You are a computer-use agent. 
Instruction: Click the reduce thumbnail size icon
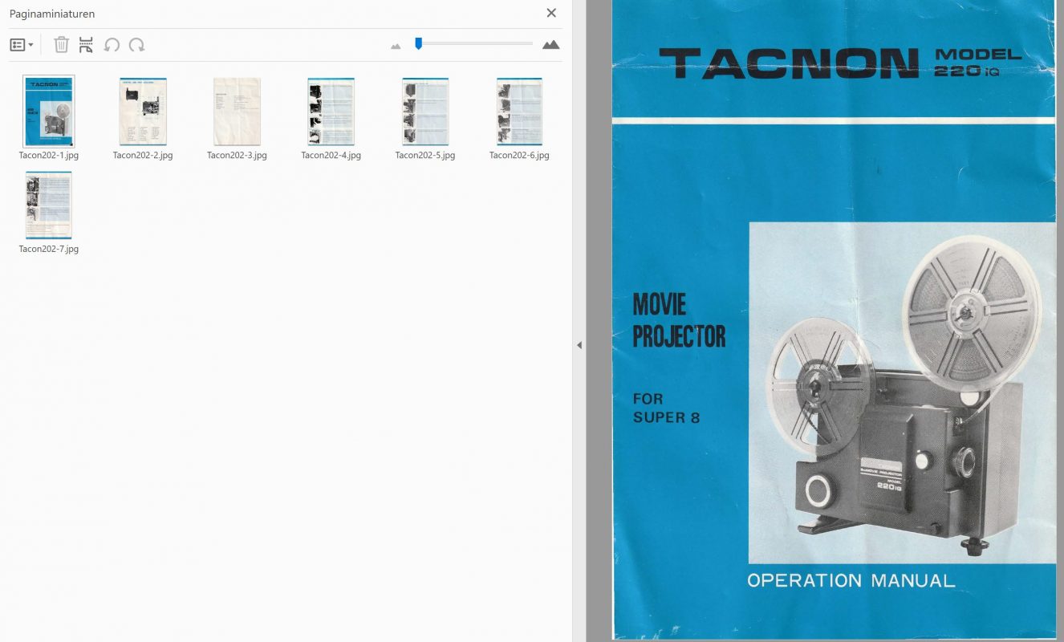click(396, 46)
